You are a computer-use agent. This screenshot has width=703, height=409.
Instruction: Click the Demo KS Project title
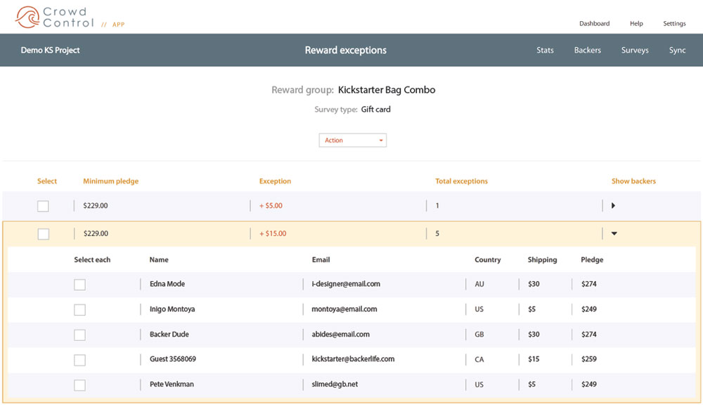click(50, 50)
